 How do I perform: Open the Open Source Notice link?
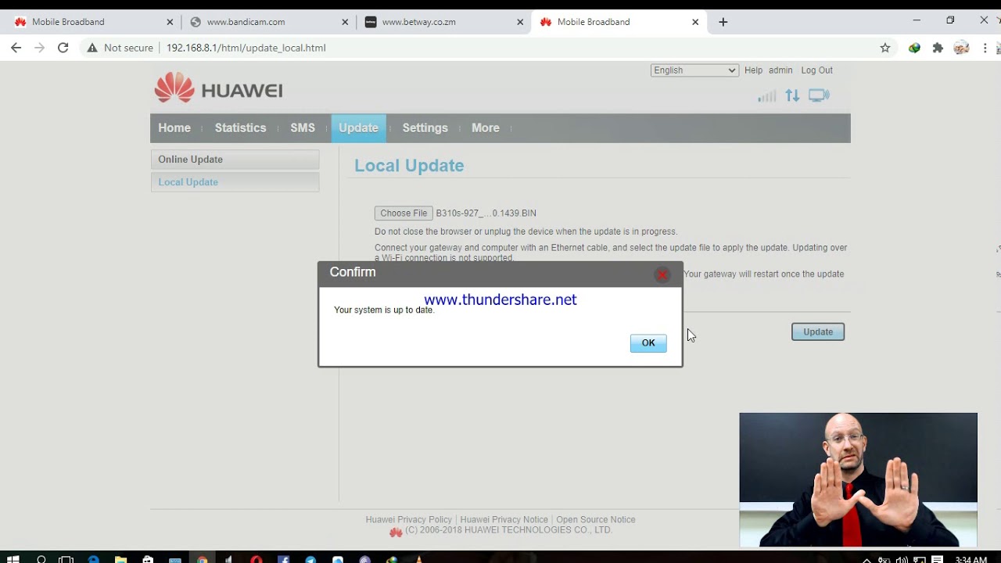(595, 520)
